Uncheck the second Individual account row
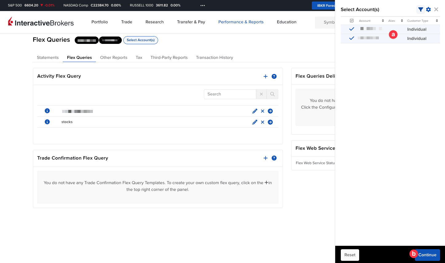 coord(352,38)
